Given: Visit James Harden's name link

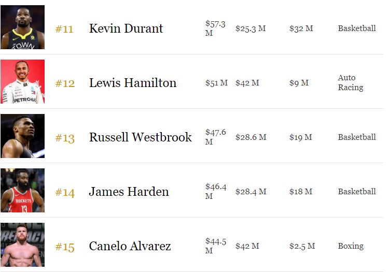Looking at the screenshot, I should [x=129, y=192].
